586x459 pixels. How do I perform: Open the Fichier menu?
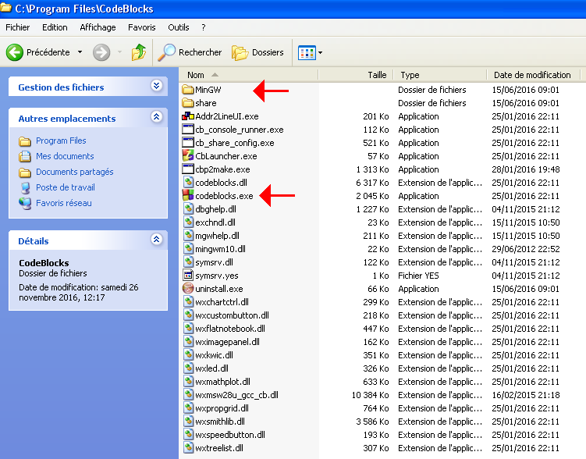click(x=18, y=27)
